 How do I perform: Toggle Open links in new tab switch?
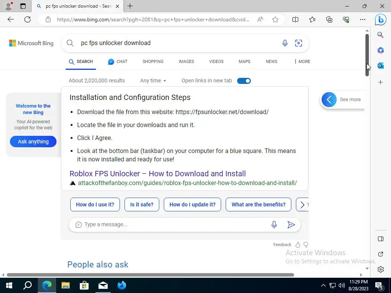[x=244, y=81]
